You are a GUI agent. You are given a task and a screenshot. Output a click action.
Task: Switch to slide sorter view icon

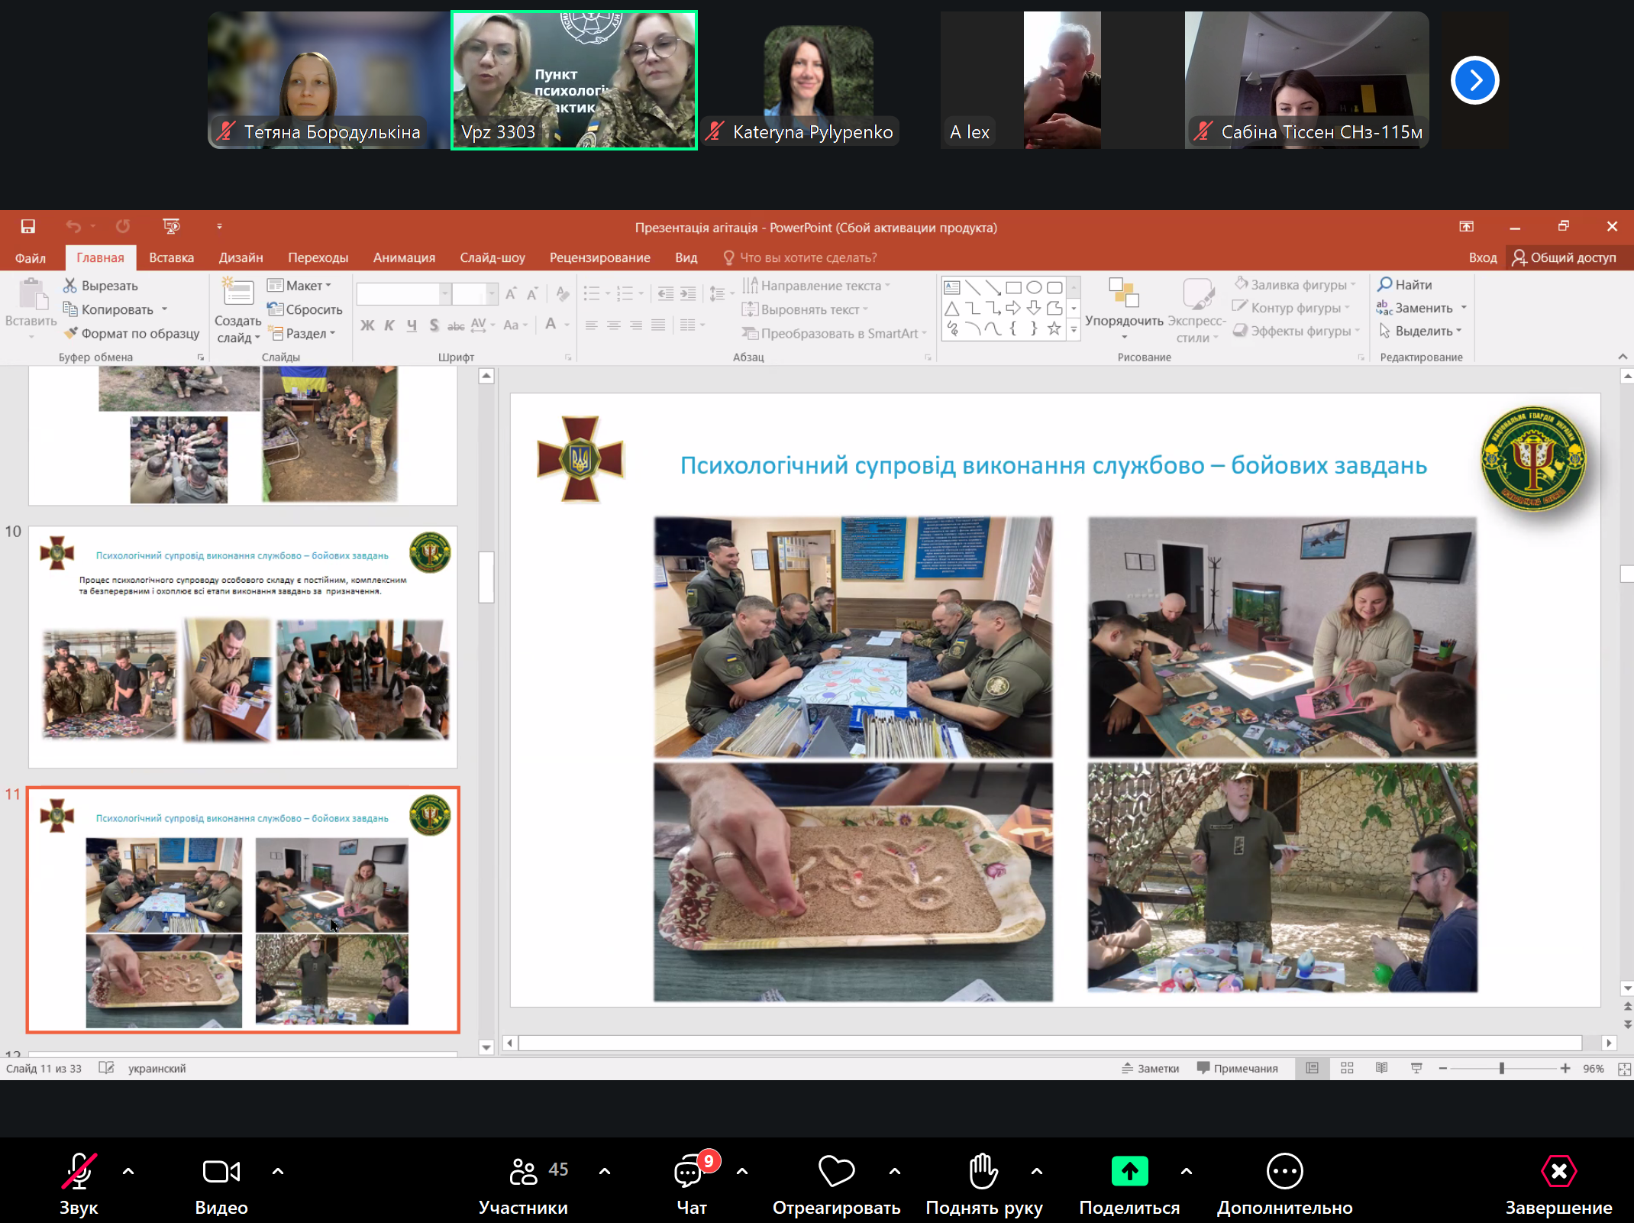1347,1068
